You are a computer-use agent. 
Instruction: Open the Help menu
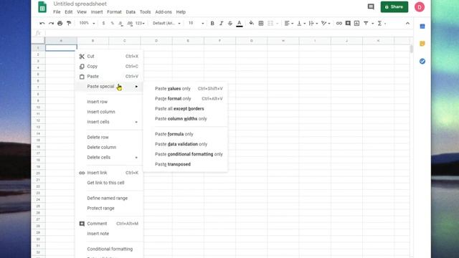(181, 12)
